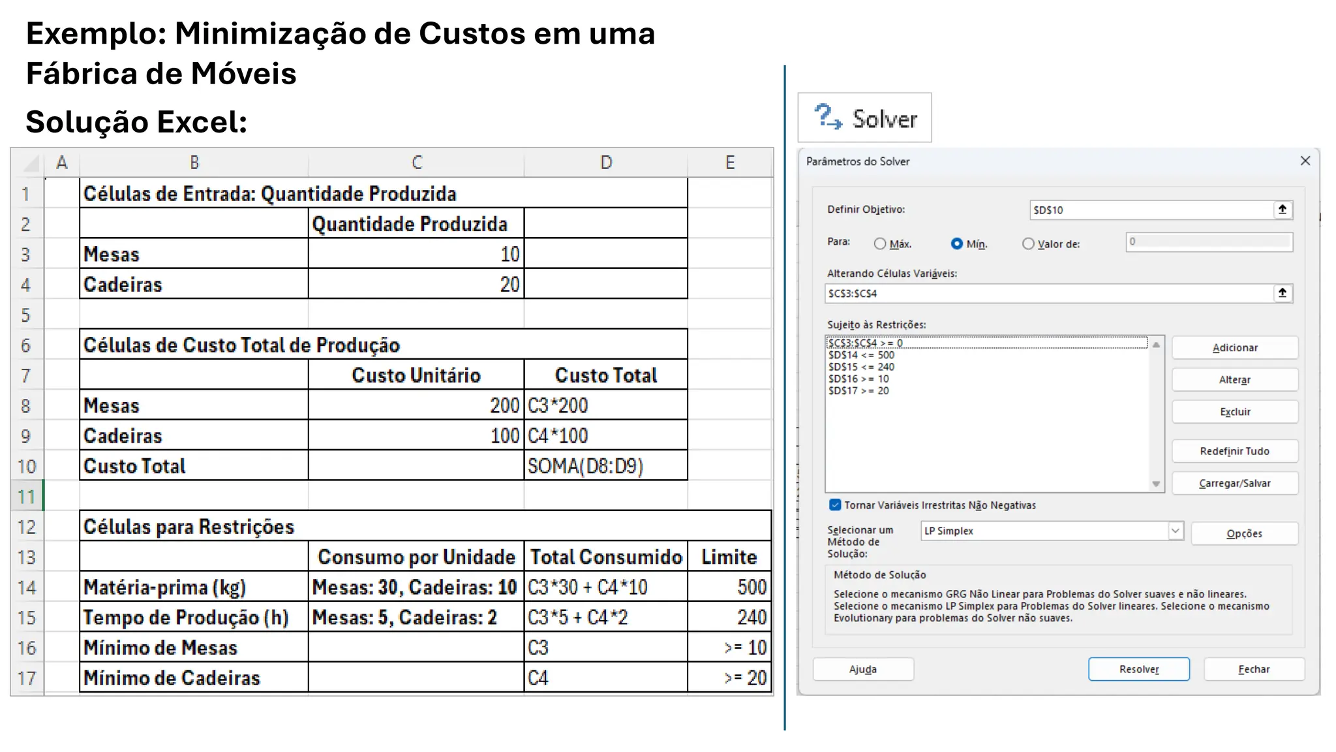Click the Mínimo de Cadeiras cell
Viewport: 1336px width, 752px height.
point(194,677)
